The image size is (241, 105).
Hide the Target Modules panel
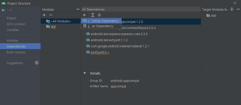tap(238, 9)
